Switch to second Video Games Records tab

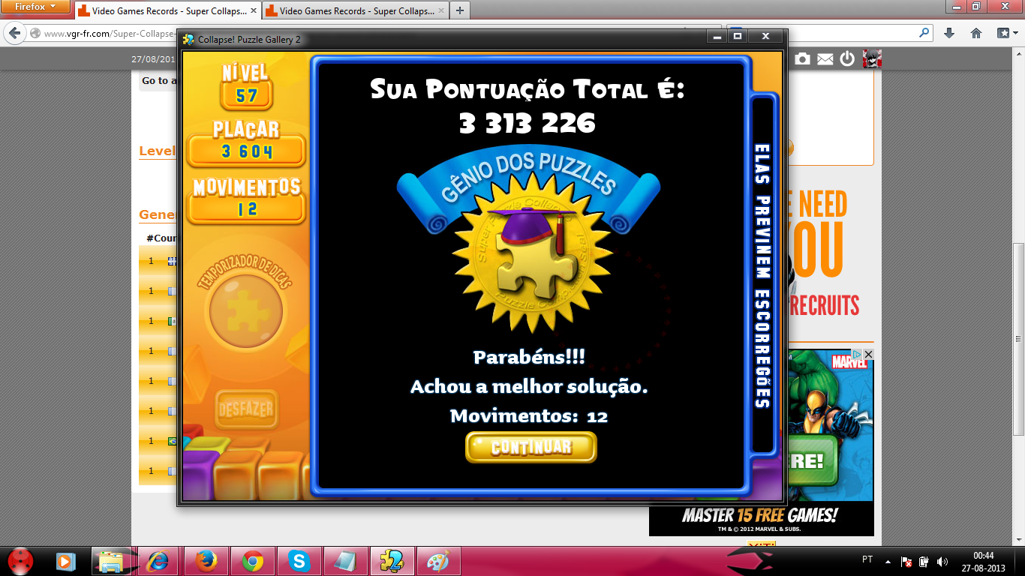click(353, 11)
